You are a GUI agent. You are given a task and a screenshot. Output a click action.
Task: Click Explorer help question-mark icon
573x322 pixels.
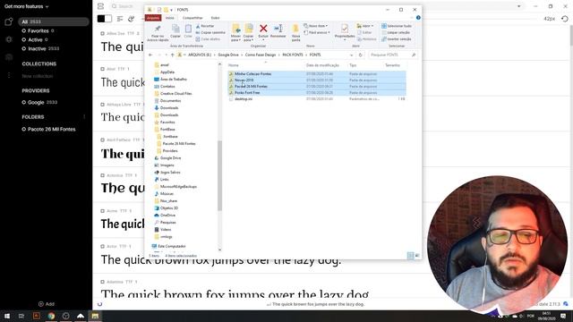tap(418, 18)
